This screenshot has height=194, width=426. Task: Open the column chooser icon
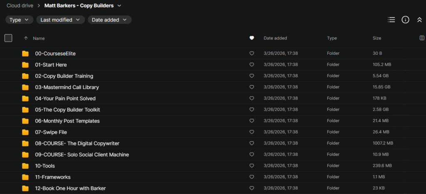[x=422, y=38]
